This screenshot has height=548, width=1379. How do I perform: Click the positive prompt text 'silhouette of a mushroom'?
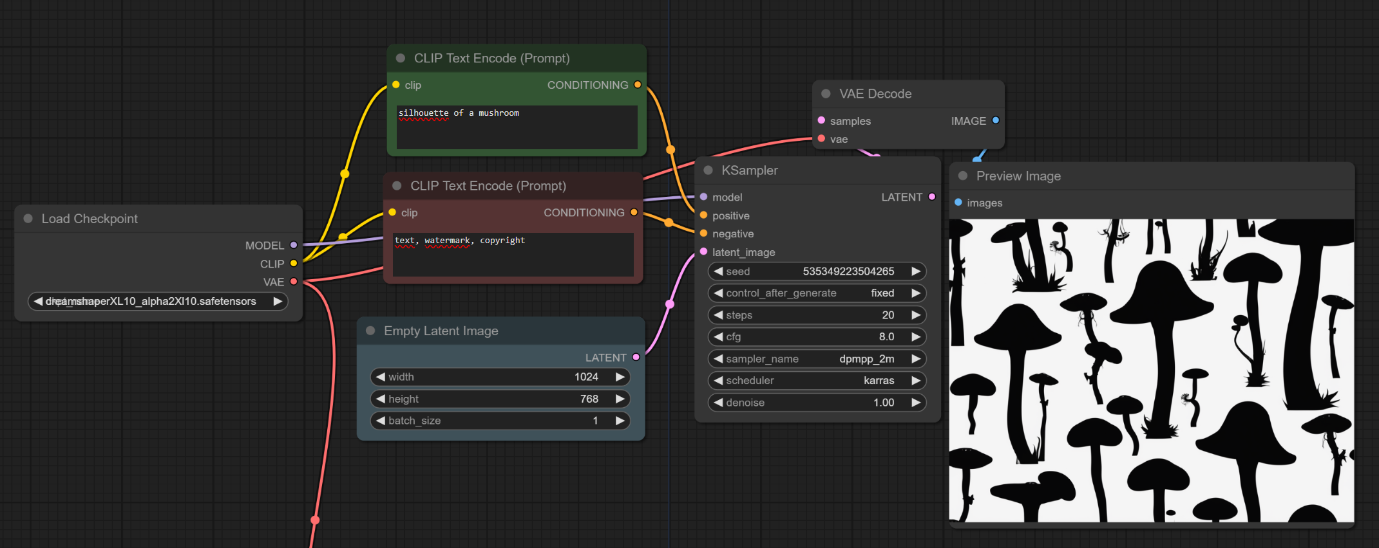(459, 113)
